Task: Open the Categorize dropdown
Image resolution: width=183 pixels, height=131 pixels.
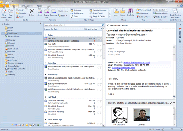Action: pyautogui.click(x=143, y=13)
